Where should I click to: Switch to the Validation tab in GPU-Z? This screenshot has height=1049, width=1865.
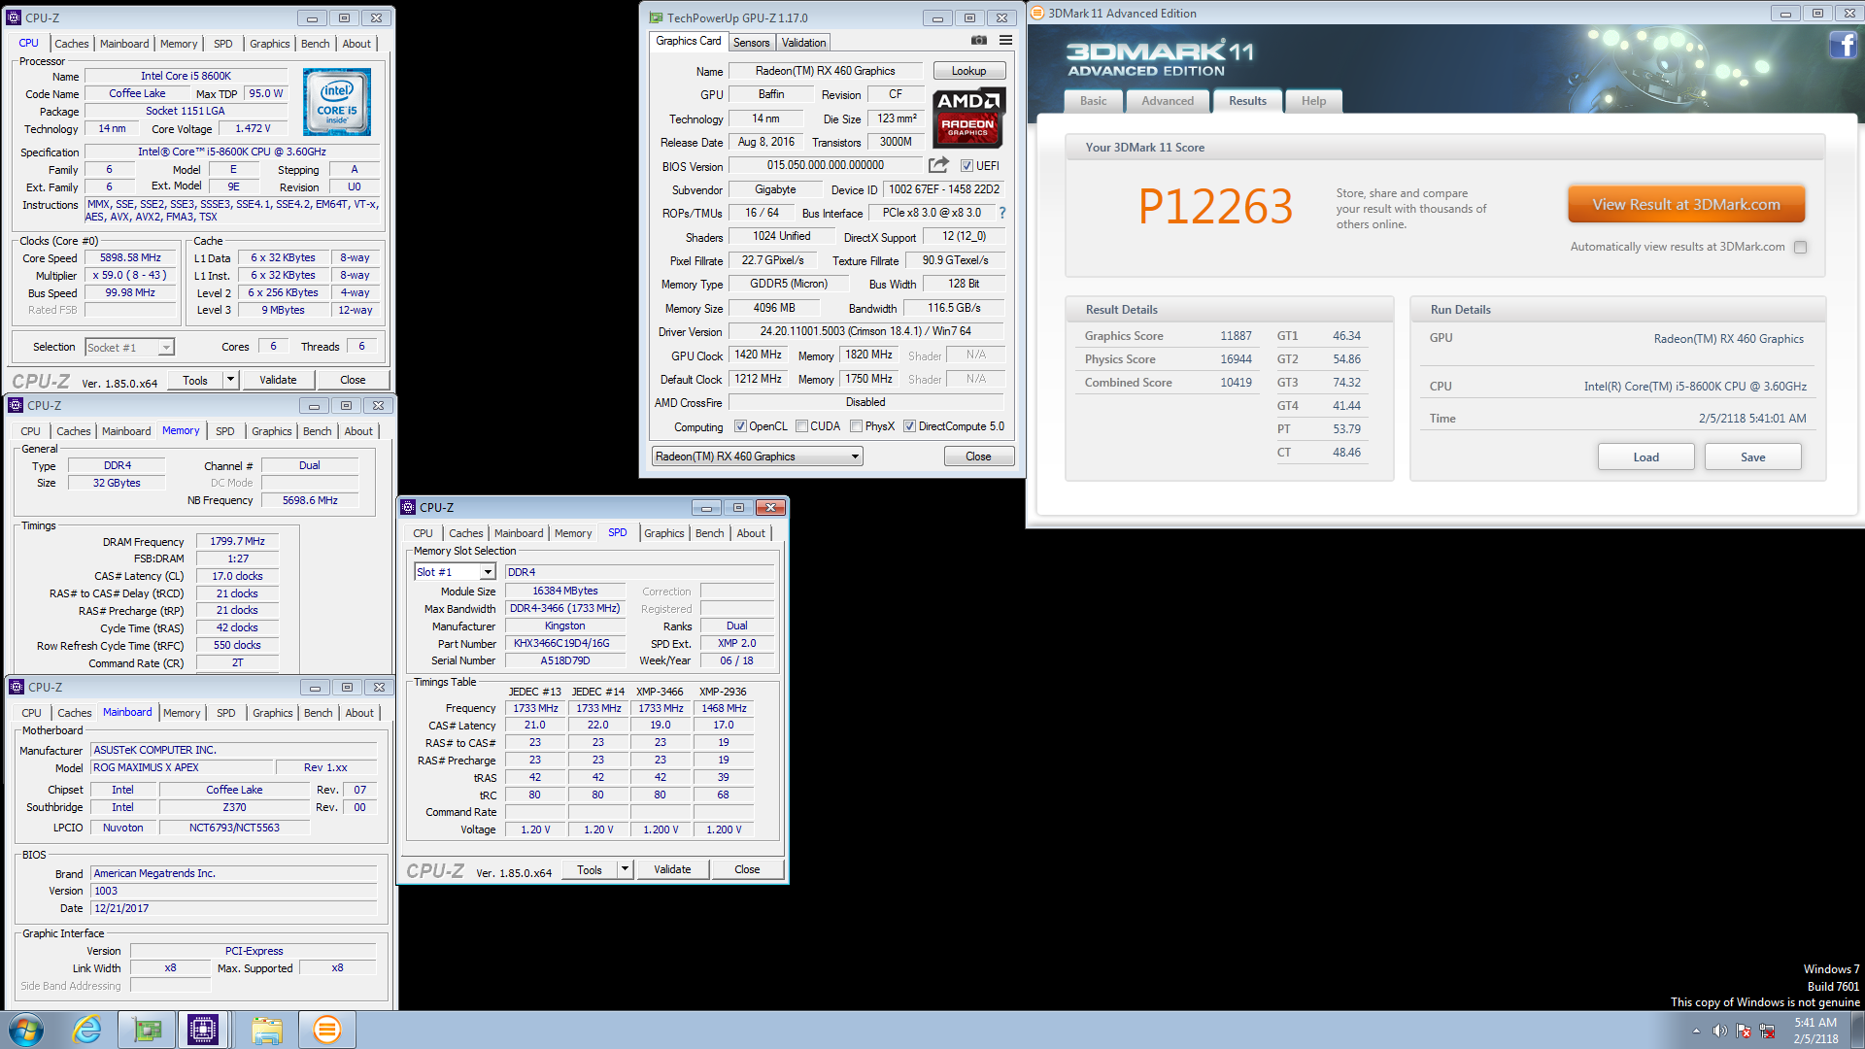click(x=803, y=42)
